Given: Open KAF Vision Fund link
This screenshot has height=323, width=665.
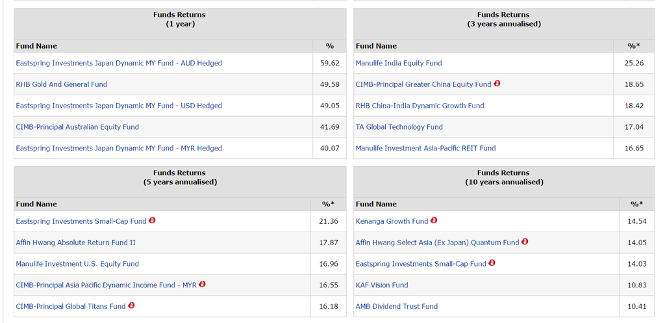Looking at the screenshot, I should pos(382,285).
